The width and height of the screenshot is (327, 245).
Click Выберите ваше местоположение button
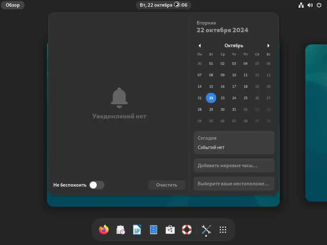[x=234, y=184]
